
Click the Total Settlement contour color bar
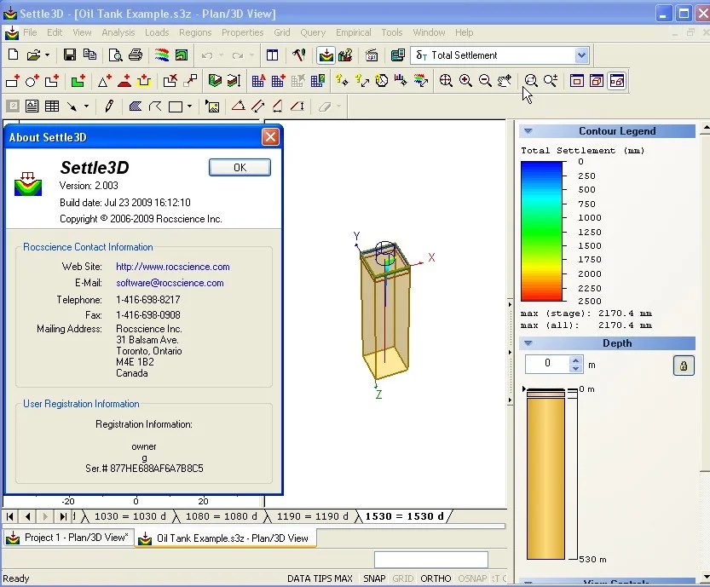point(541,231)
